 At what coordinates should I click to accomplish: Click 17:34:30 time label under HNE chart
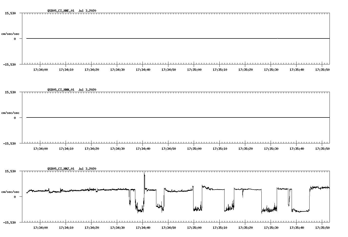[117, 70]
